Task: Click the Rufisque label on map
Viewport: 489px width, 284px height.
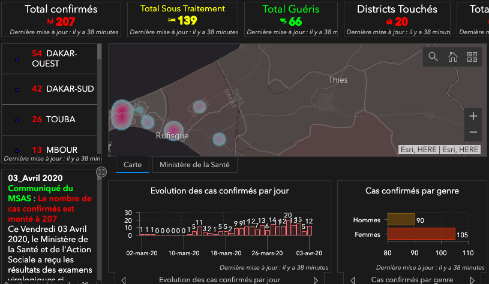Action: pyautogui.click(x=172, y=136)
